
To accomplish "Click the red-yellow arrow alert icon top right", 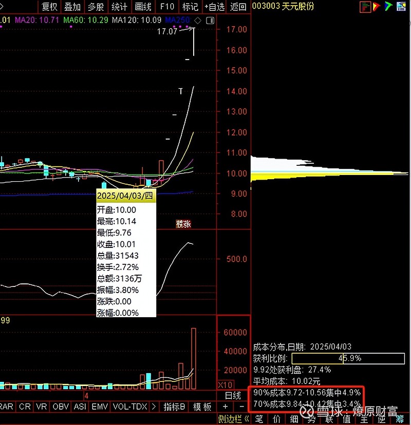I will pyautogui.click(x=376, y=6).
